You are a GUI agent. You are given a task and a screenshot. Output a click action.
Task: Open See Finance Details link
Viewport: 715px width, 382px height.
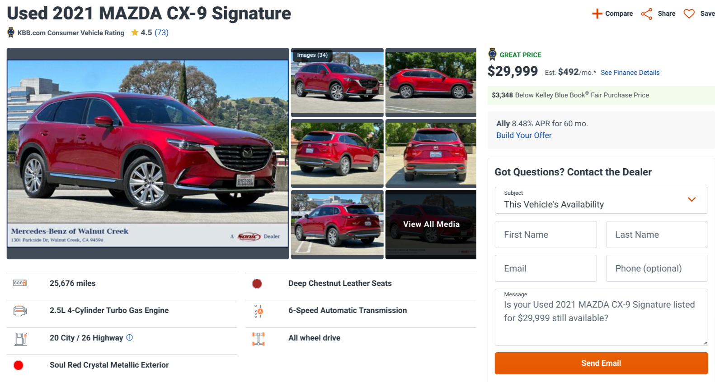click(x=630, y=73)
